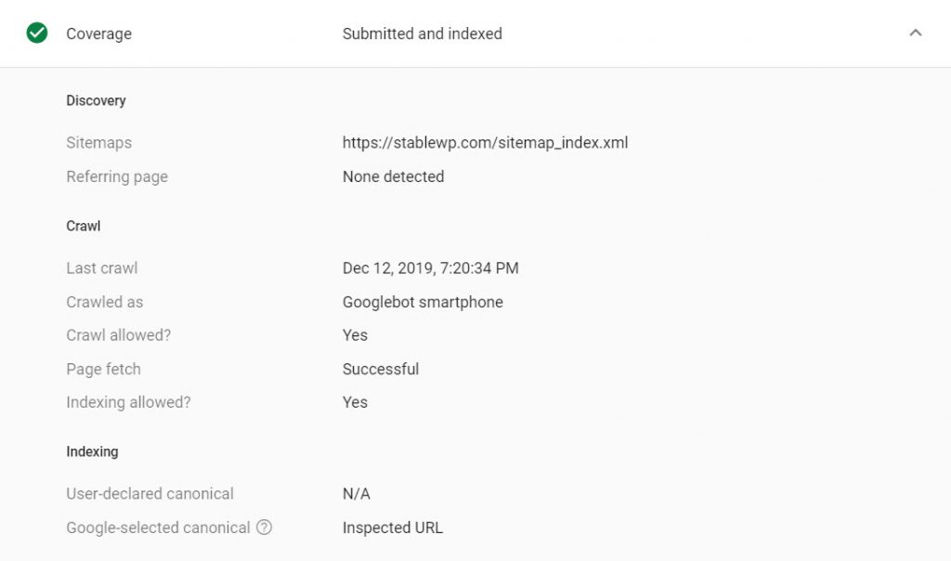Click the Indexing section heading

coord(92,451)
